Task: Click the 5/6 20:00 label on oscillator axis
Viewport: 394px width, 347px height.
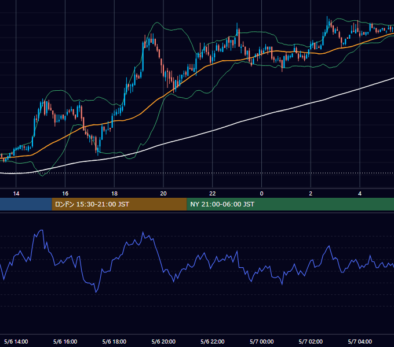Action: click(x=163, y=341)
